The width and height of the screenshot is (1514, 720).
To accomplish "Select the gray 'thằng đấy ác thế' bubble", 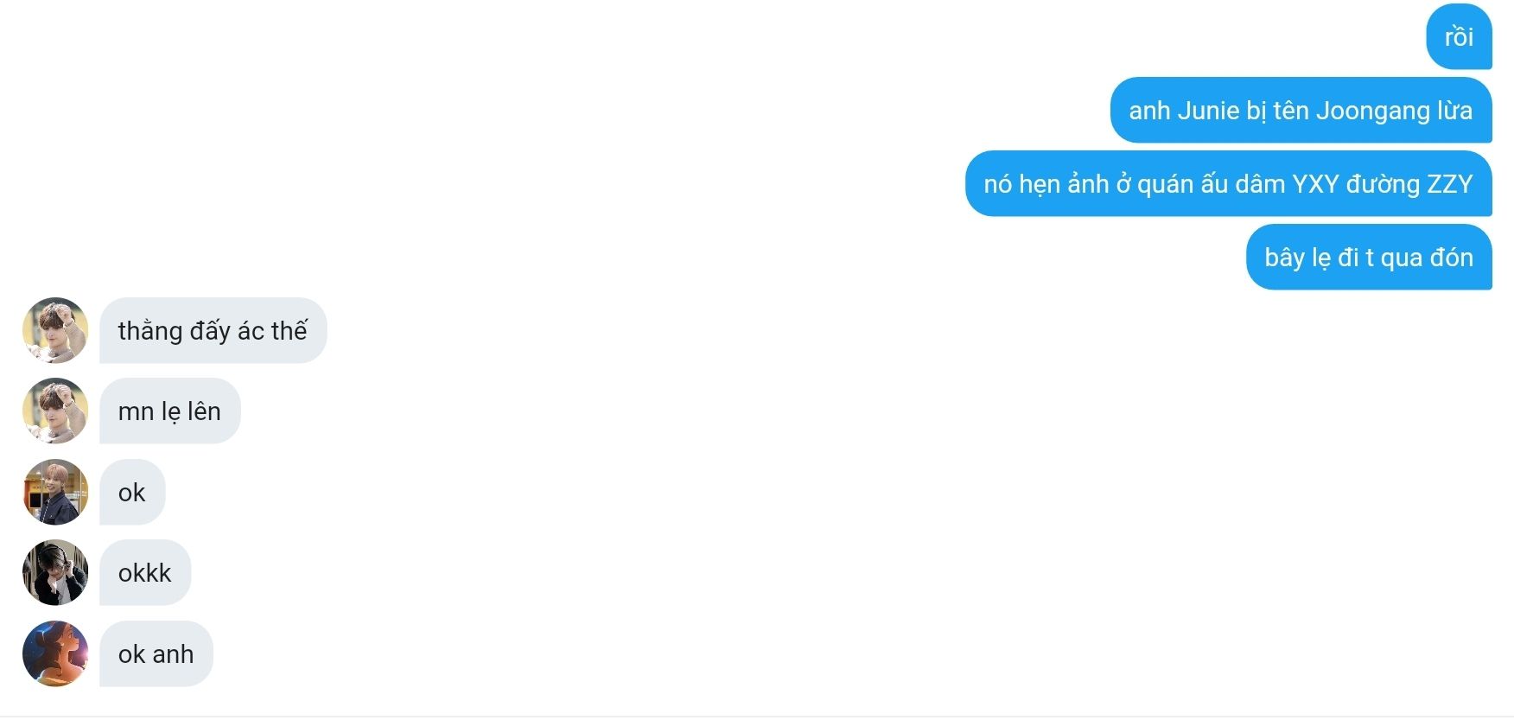I will point(213,330).
